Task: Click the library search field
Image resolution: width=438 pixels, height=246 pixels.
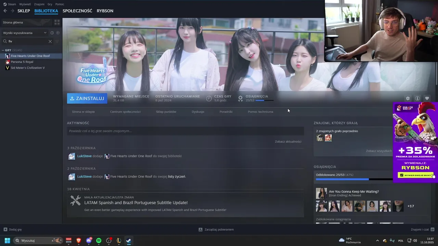Action: point(27,41)
